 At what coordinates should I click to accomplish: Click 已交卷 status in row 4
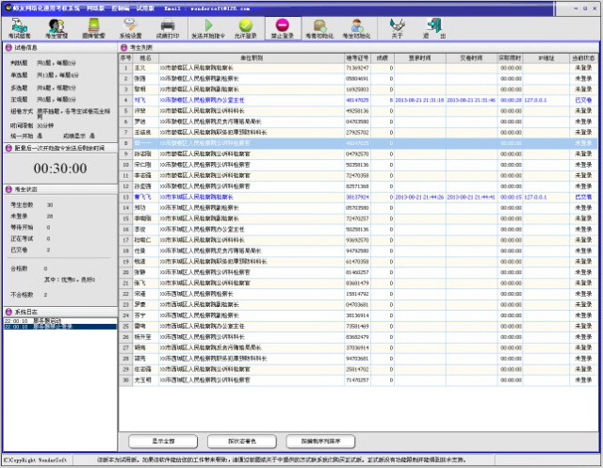(x=583, y=100)
